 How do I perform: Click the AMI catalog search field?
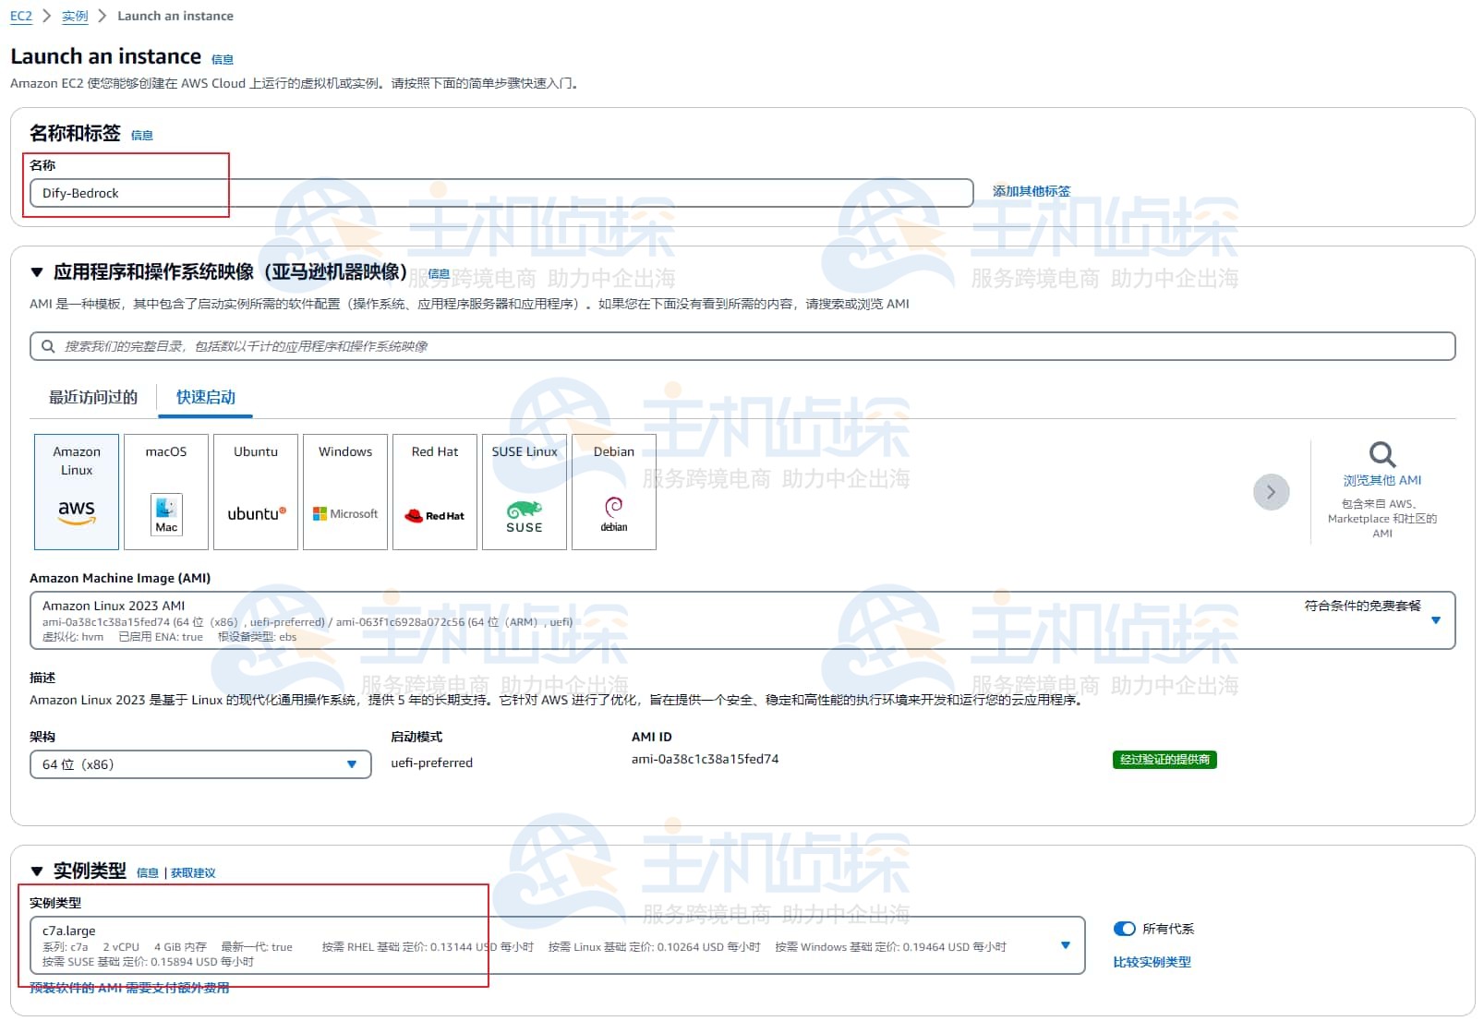click(x=742, y=346)
